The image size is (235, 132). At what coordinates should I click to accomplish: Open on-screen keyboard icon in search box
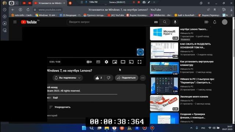pos(156,22)
